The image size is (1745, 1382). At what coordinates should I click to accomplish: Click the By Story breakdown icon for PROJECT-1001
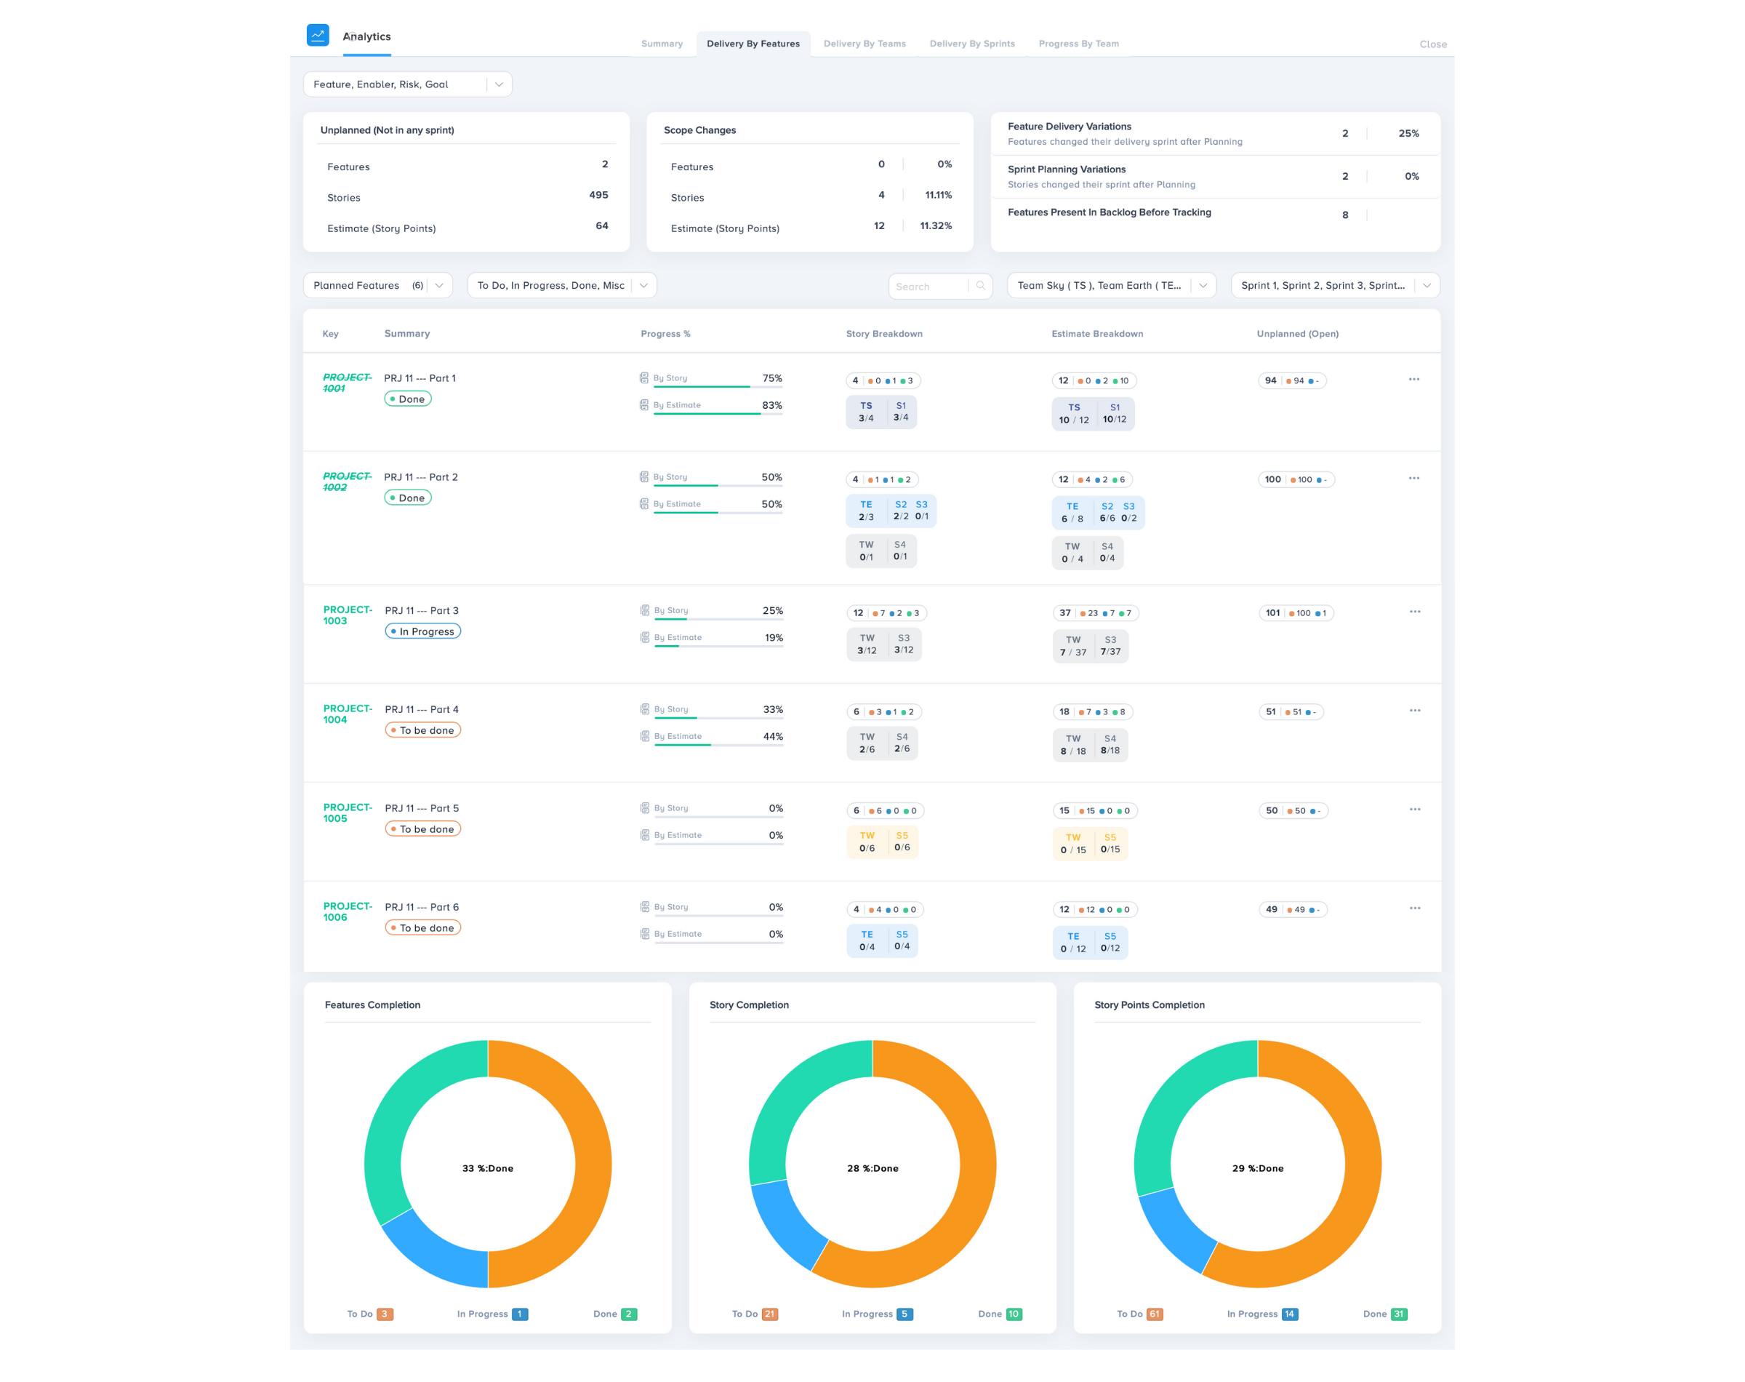(x=644, y=376)
